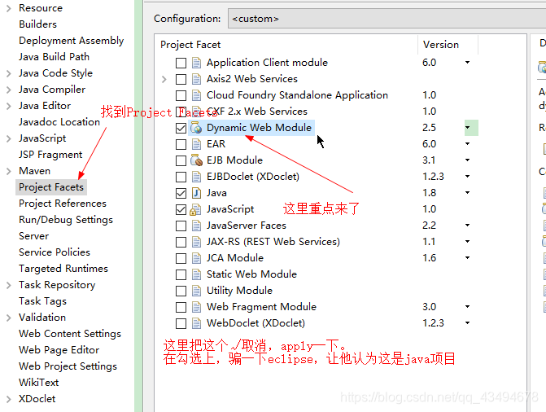
Task: Open the Java Build Path page
Action: 54,57
